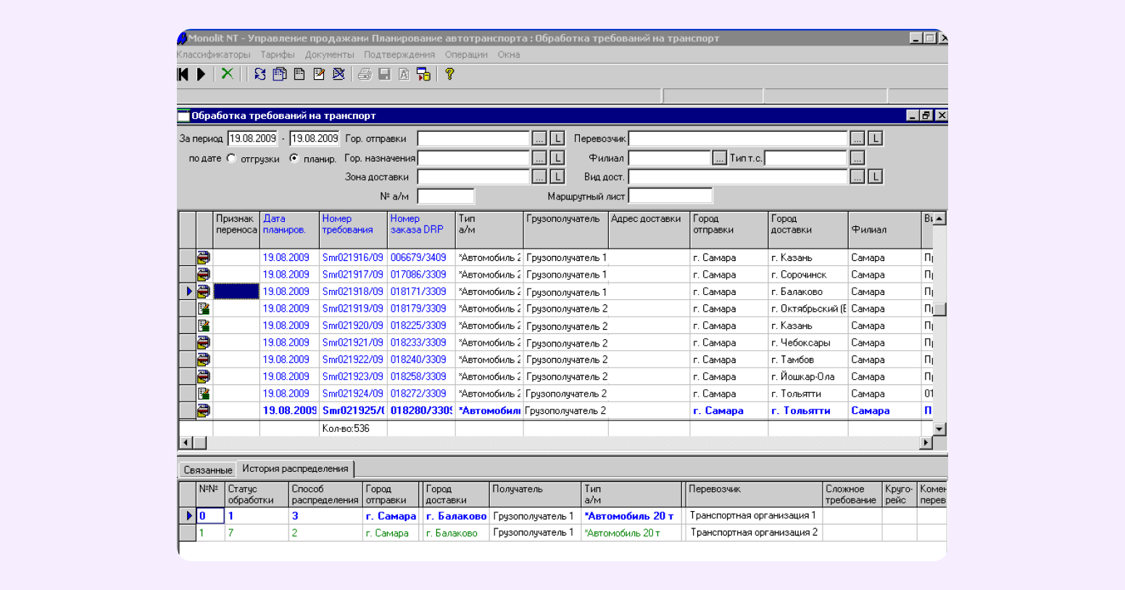The image size is (1125, 590).
Task: Open lookup '...' for Гор. назначения
Action: click(x=539, y=157)
